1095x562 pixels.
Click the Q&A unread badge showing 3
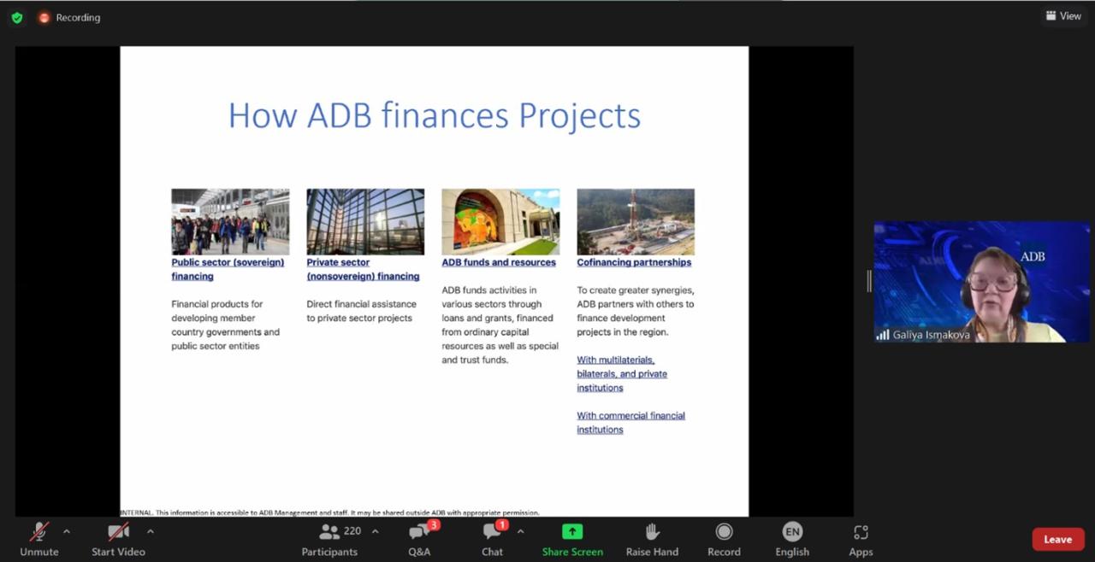(434, 524)
